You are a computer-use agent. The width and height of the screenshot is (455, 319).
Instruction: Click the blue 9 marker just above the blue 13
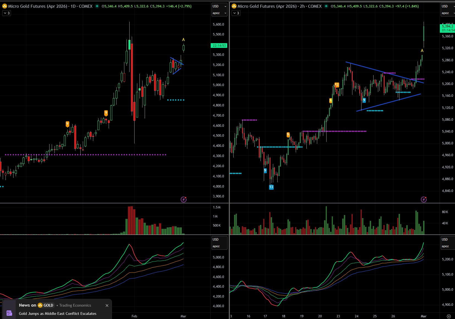[x=265, y=171]
